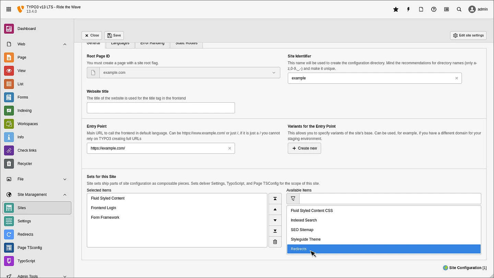494x278 pixels.
Task: Click the Website title input field
Action: click(161, 108)
